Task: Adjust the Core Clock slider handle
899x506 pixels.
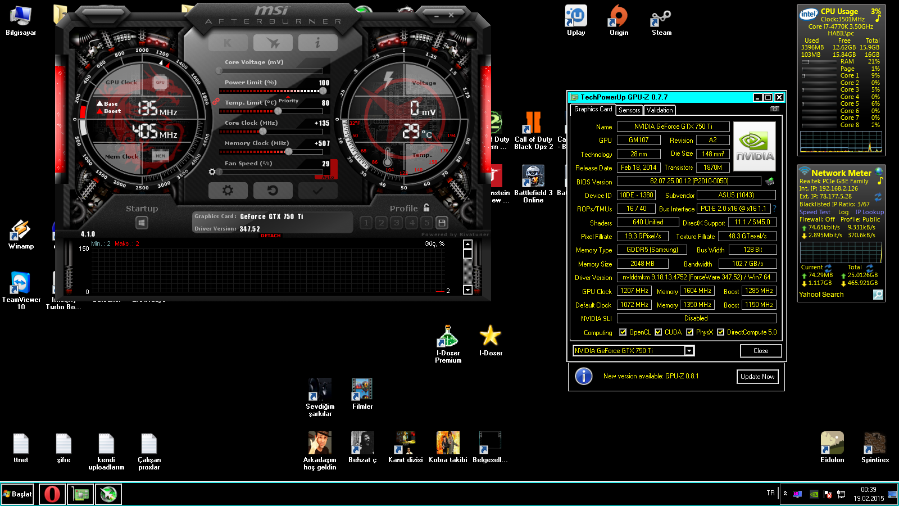Action: (x=262, y=131)
